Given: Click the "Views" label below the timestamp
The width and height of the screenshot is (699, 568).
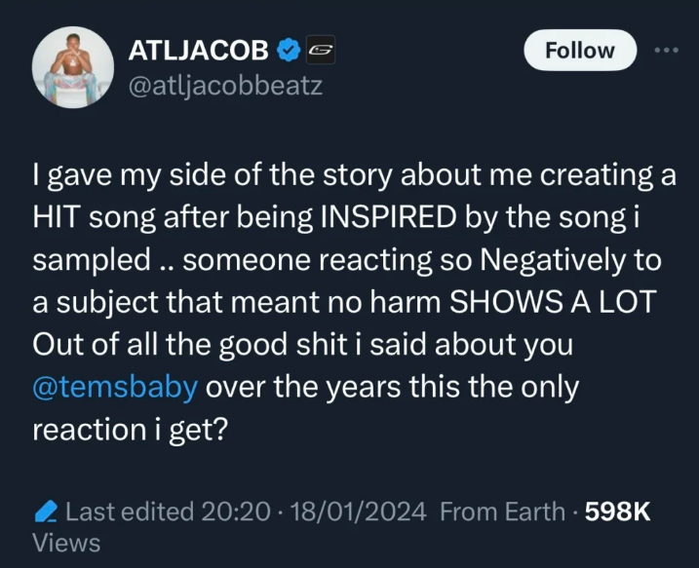Looking at the screenshot, I should pyautogui.click(x=66, y=543).
